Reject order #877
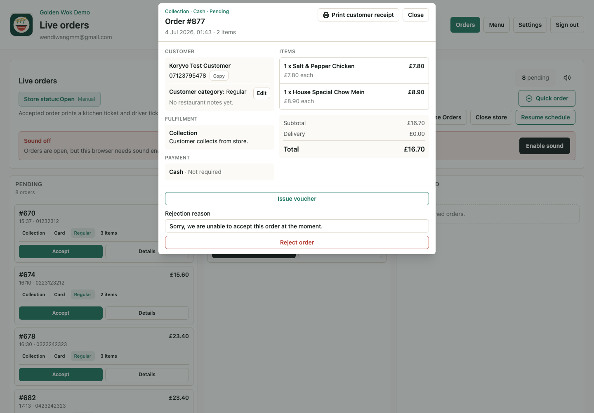 click(297, 242)
